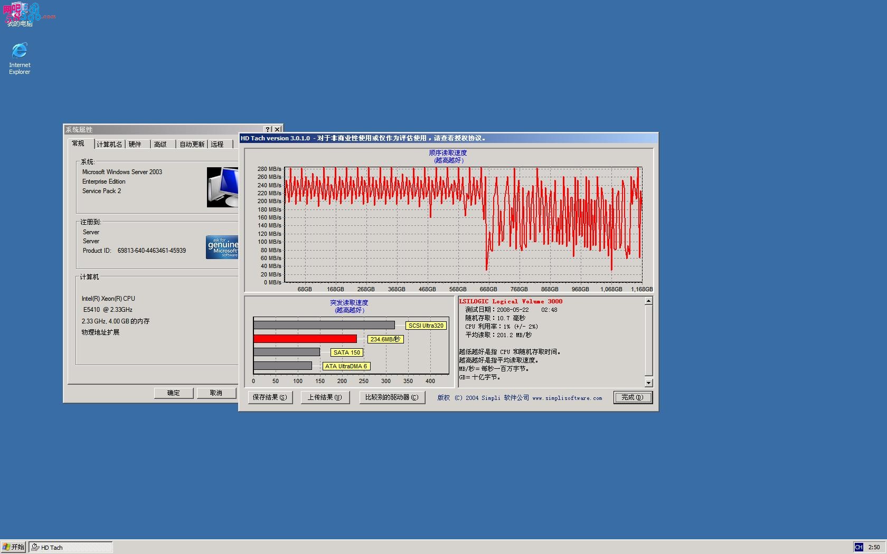This screenshot has width=887, height=554.
Task: Click the Start button on the taskbar
Action: (14, 547)
